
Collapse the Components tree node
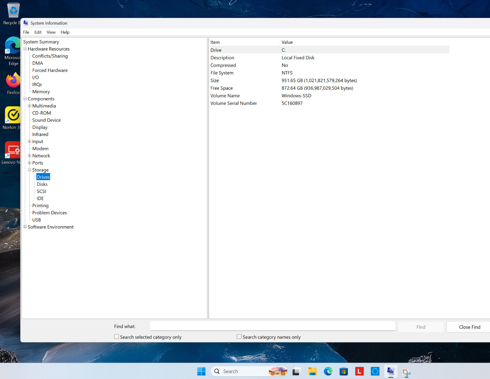point(25,99)
